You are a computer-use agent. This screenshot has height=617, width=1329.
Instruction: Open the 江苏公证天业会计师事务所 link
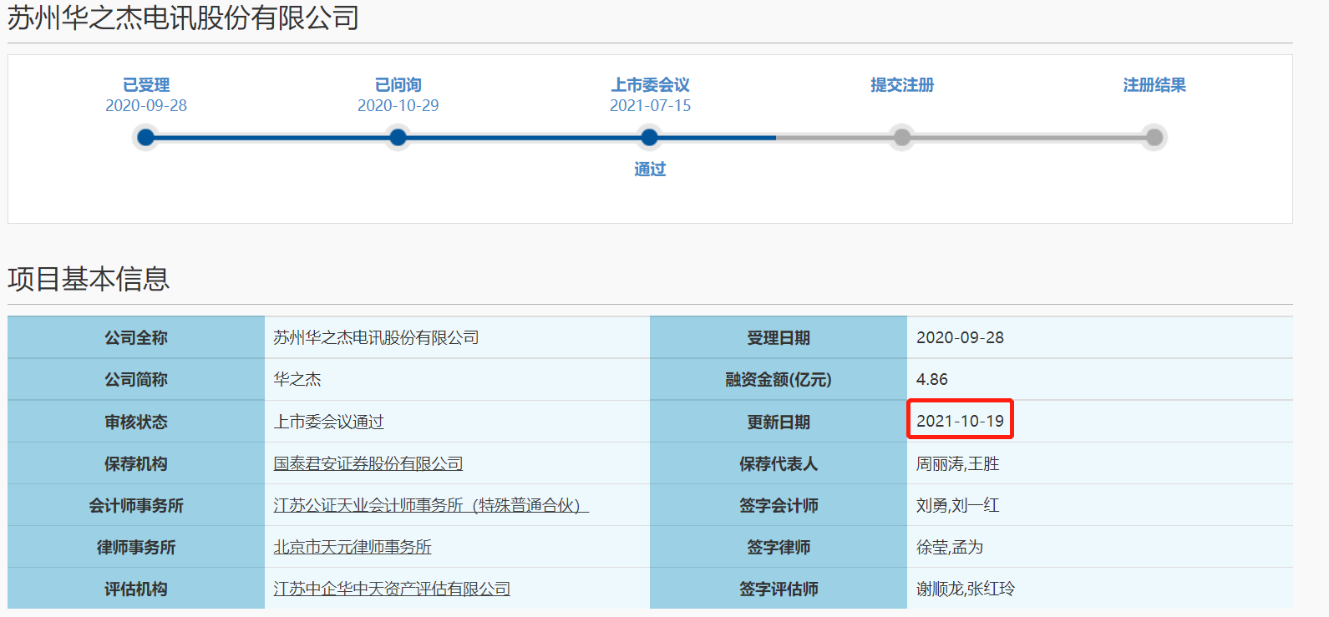click(431, 505)
